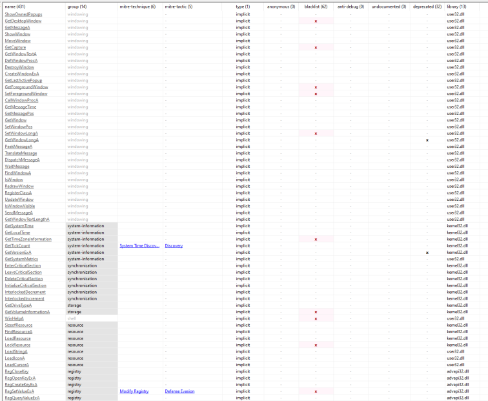Viewport: 488px width, 401px height.
Task: Click the deprecated (32) column header
Action: pyautogui.click(x=427, y=6)
